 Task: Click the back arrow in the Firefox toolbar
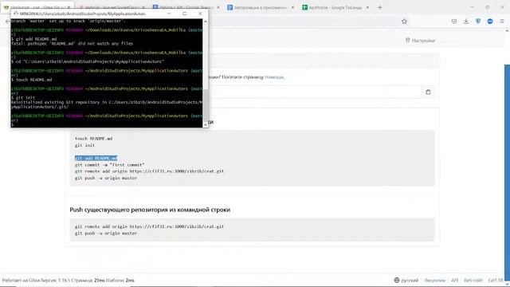tap(7, 22)
